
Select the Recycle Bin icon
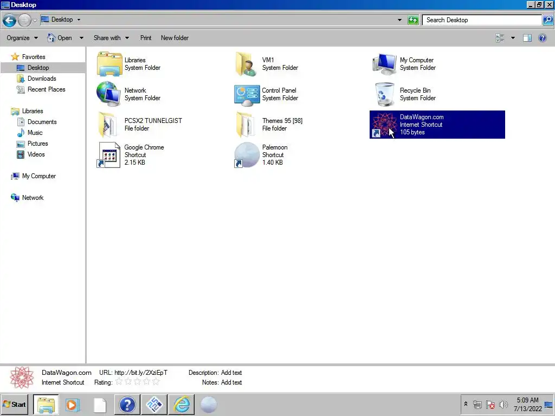(384, 94)
